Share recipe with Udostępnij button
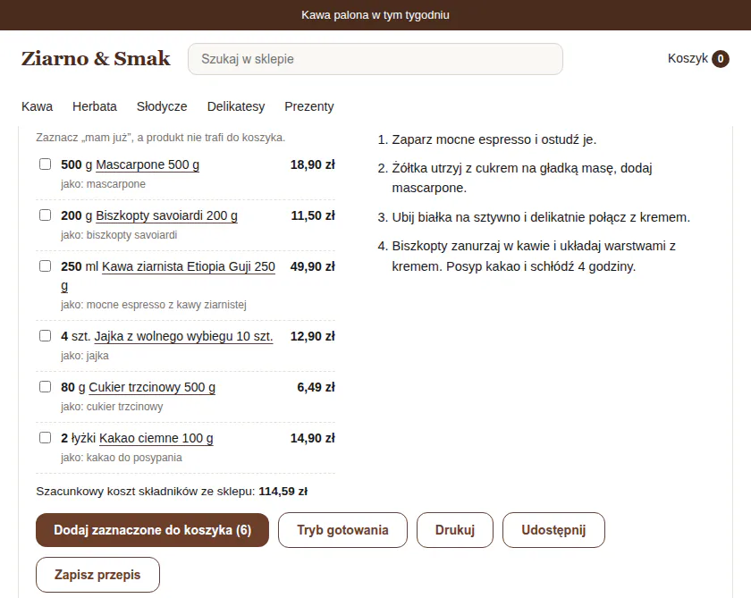This screenshot has width=751, height=598. coord(553,530)
